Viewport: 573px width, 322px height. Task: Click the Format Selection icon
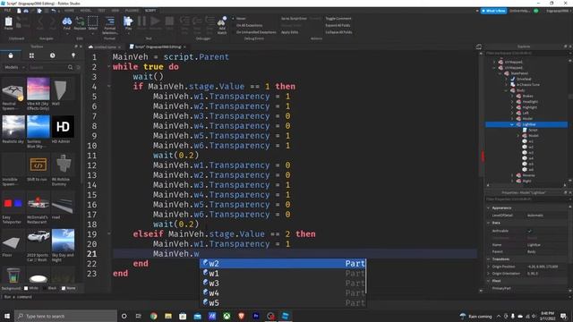click(x=109, y=21)
